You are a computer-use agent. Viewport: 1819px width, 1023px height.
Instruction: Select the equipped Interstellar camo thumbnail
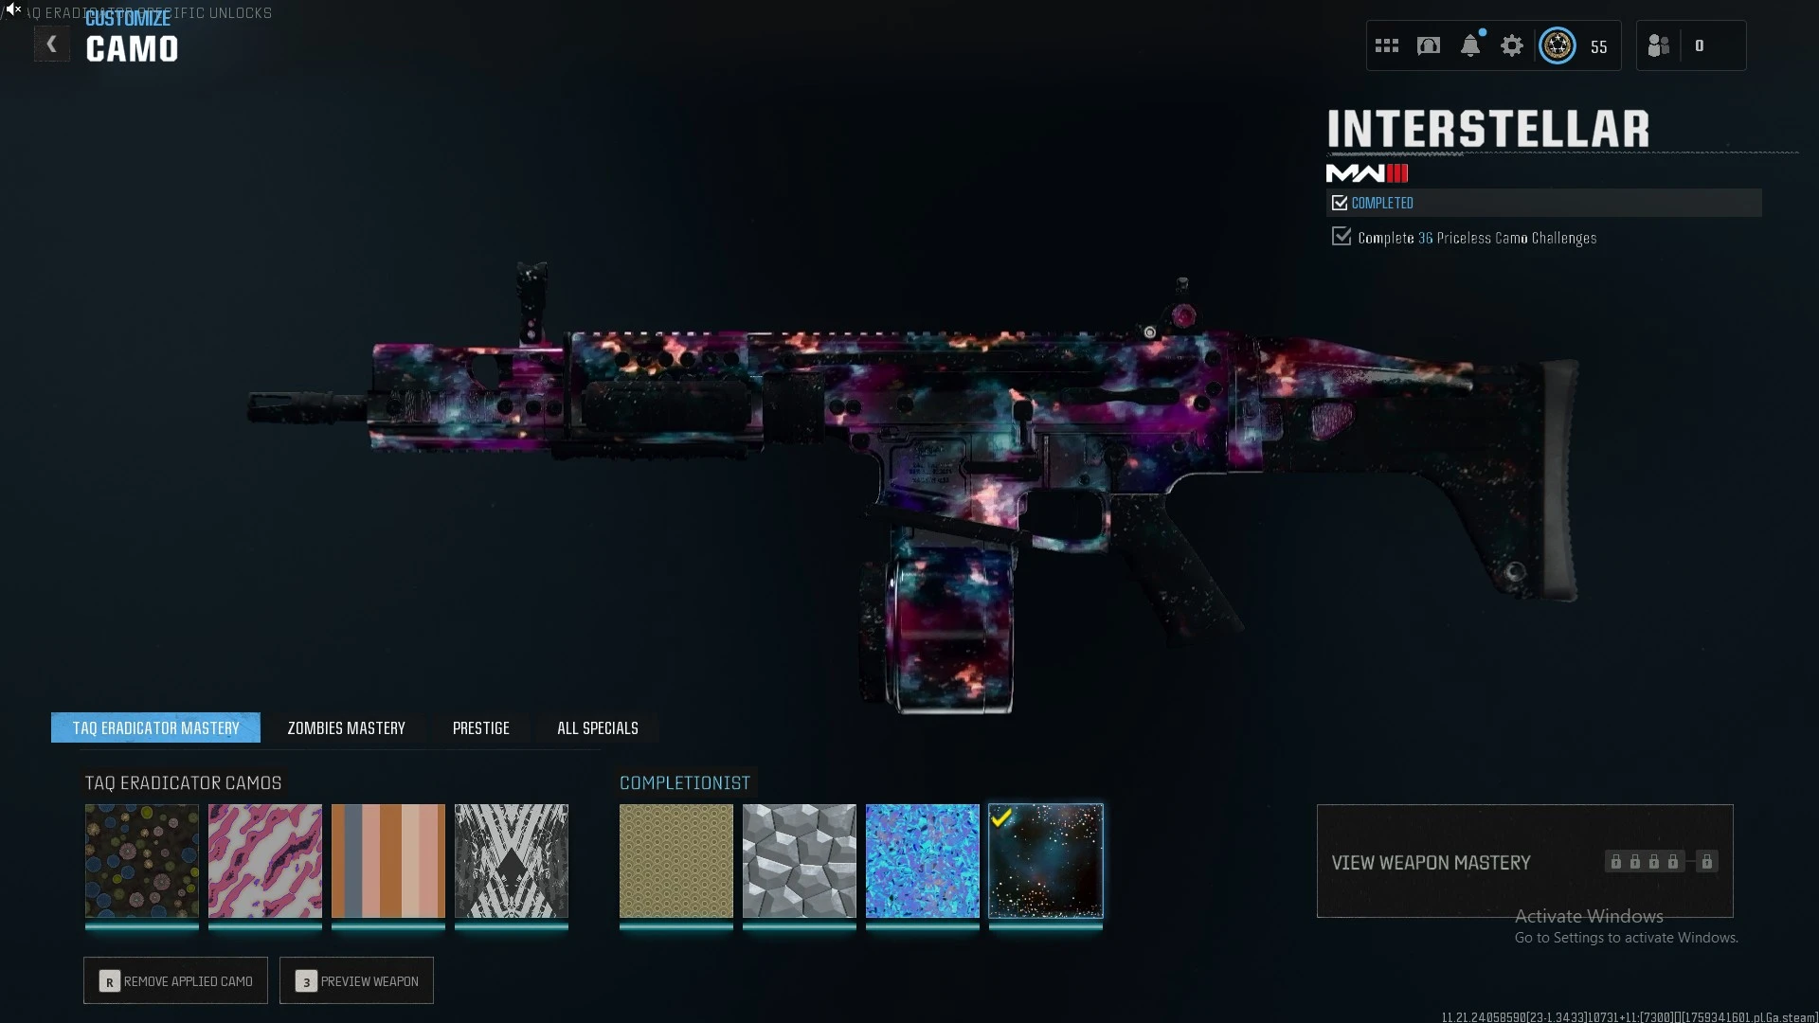point(1045,860)
